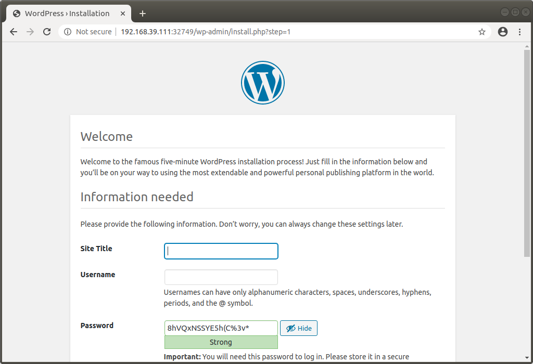
Task: Click inside the Site Title field
Action: click(221, 251)
